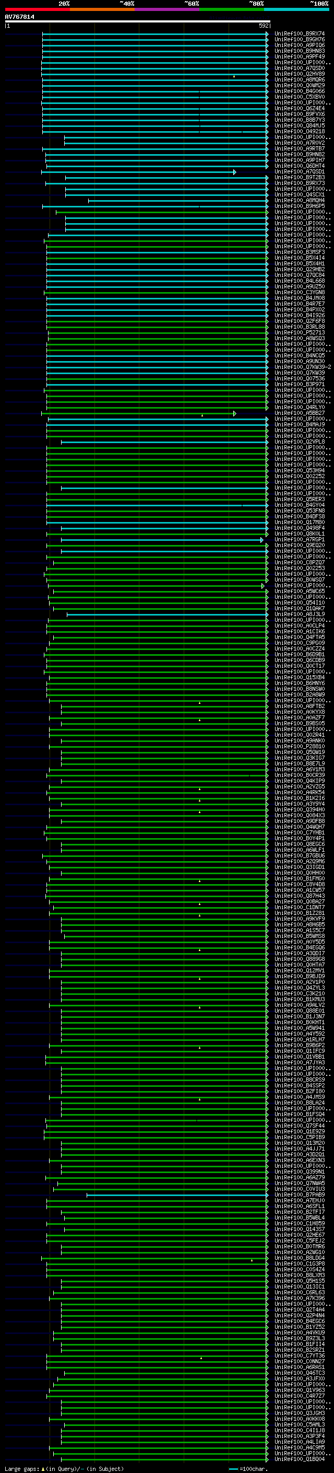The image size is (334, 1473).
Task: Click the UniRef100_B4NCQ5 label
Action: pos(300,356)
